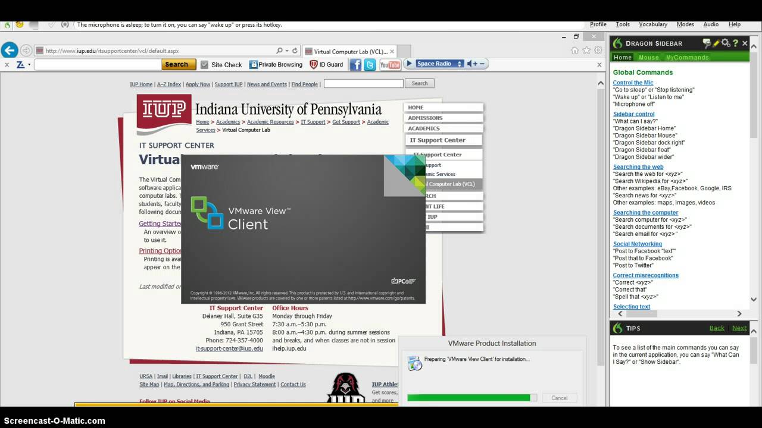This screenshot has height=428, width=762.
Task: Click the IUP site Search button
Action: pyautogui.click(x=420, y=83)
